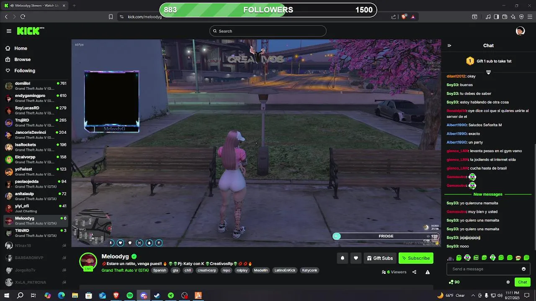Open Brave Leo AI sparkle icon
The height and width of the screenshot is (301, 536).
(513, 17)
